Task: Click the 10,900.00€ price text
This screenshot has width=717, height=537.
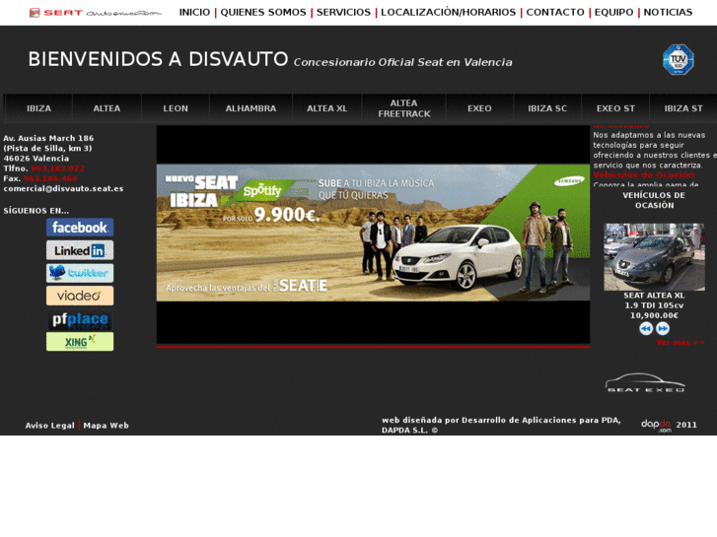Action: 654,316
